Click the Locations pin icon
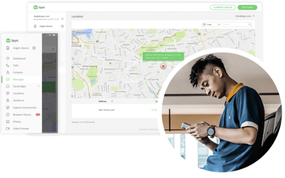The width and height of the screenshot is (285, 178). point(8,93)
